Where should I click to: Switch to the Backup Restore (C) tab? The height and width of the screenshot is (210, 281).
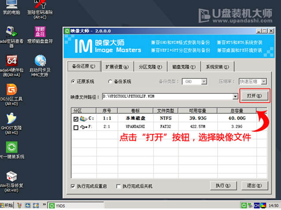(84, 66)
